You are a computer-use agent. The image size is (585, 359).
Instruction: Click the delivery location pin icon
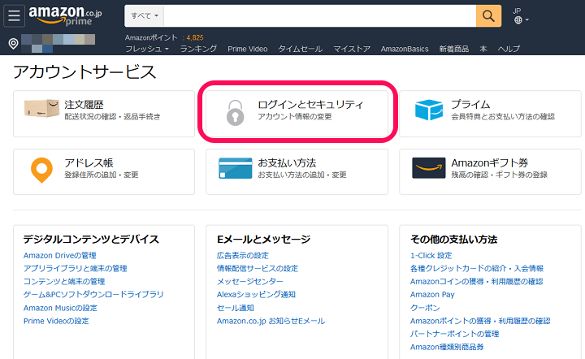(x=14, y=44)
